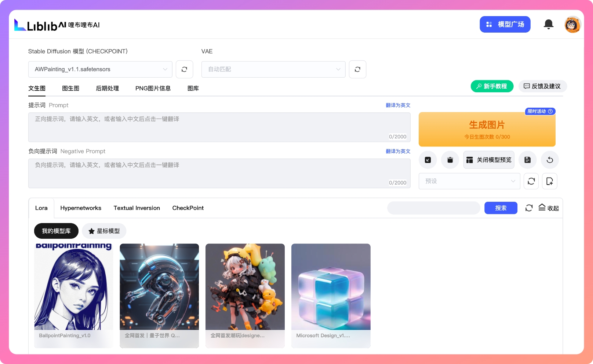Image resolution: width=593 pixels, height=364 pixels.
Task: Click the add preset file icon
Action: pyautogui.click(x=549, y=181)
